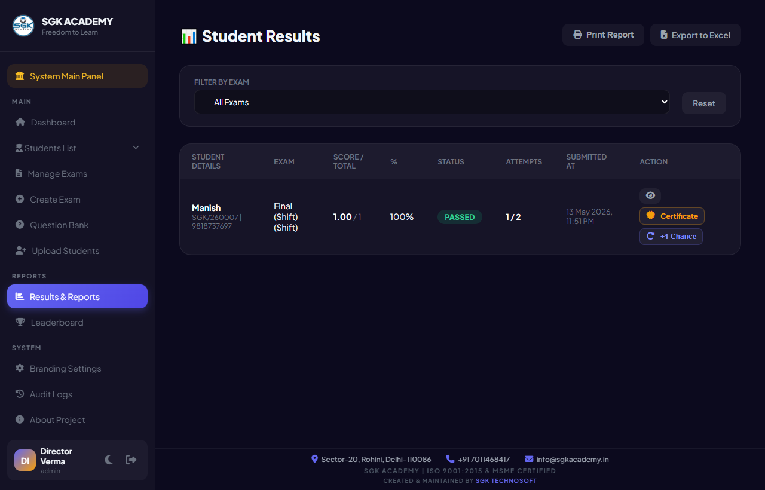Expand the Students List submenu chevron
Screen dimensions: 765x490
[x=136, y=148]
